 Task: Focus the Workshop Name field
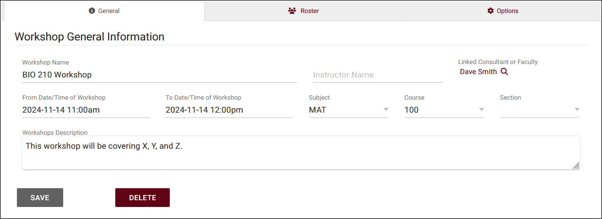[159, 75]
